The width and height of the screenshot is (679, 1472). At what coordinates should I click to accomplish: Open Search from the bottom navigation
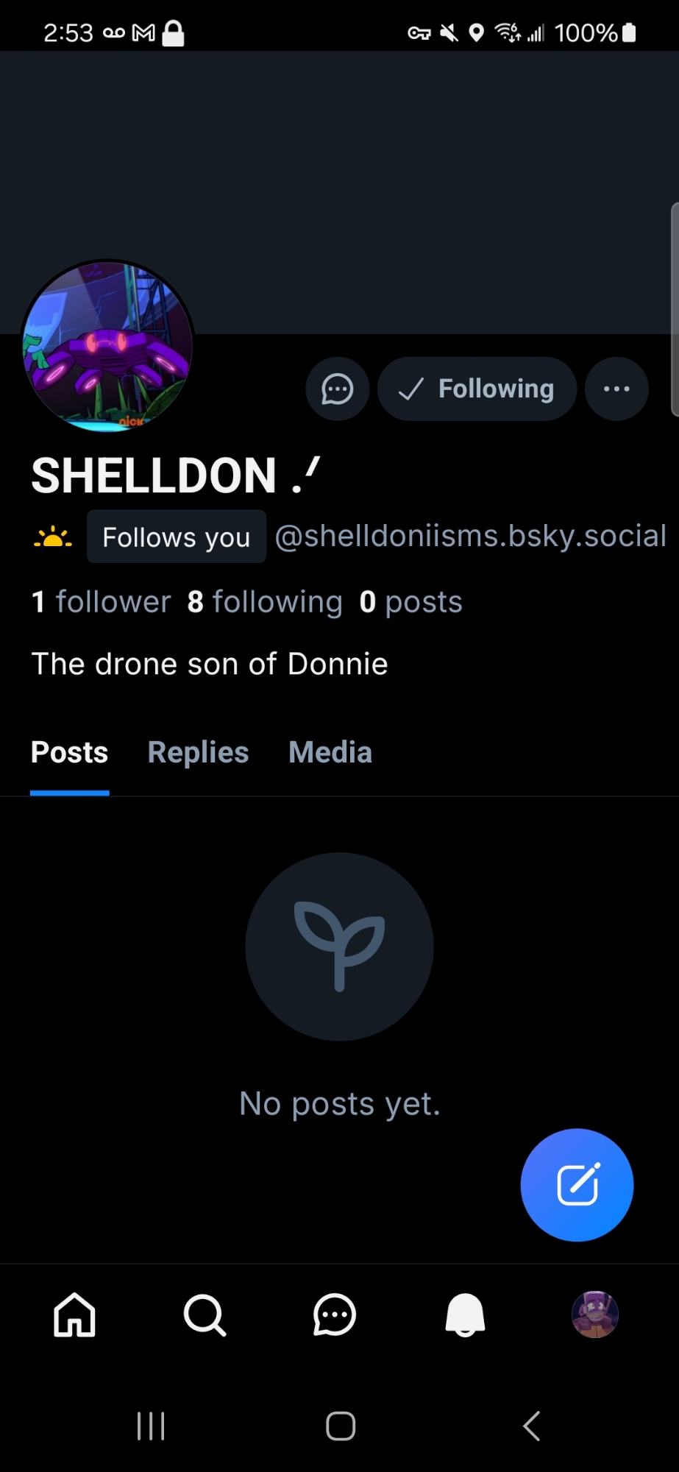[x=205, y=1314]
